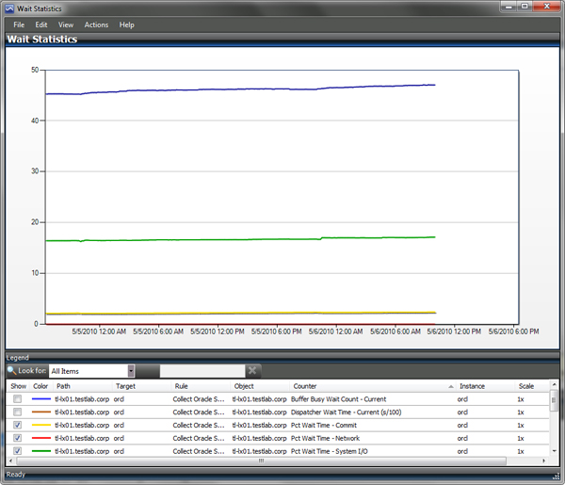Open the Edit menu

coord(41,24)
